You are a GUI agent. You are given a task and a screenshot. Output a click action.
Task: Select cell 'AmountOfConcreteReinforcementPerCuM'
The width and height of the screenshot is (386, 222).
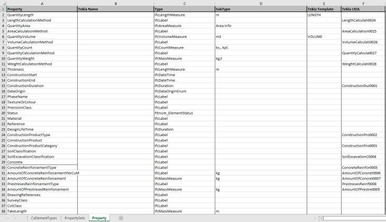point(42,173)
